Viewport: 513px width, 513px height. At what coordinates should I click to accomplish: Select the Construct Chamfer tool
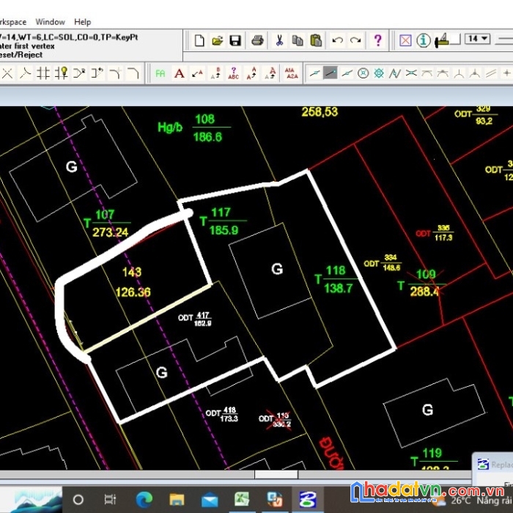pyautogui.click(x=133, y=73)
